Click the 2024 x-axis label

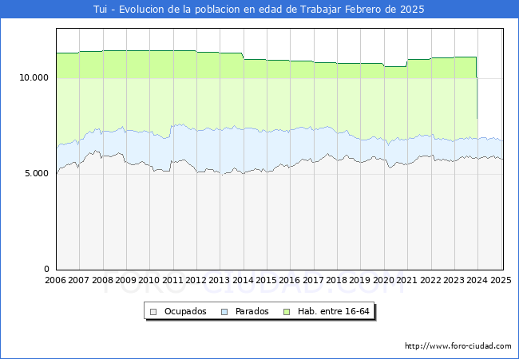click(x=477, y=280)
